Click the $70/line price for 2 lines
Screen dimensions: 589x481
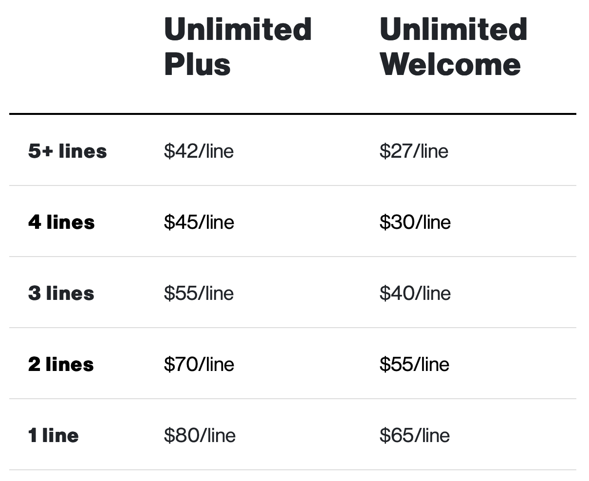click(x=199, y=364)
